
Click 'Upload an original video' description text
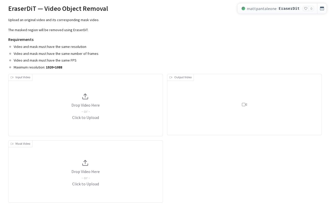[54, 20]
